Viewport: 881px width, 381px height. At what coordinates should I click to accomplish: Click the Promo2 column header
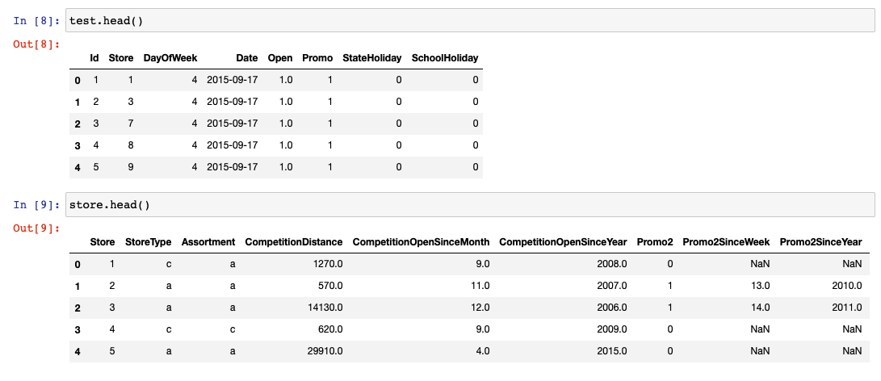pos(655,242)
